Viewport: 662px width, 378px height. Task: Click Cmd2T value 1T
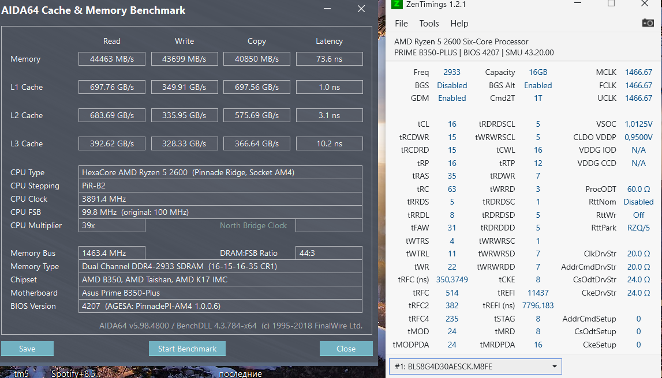(x=538, y=98)
